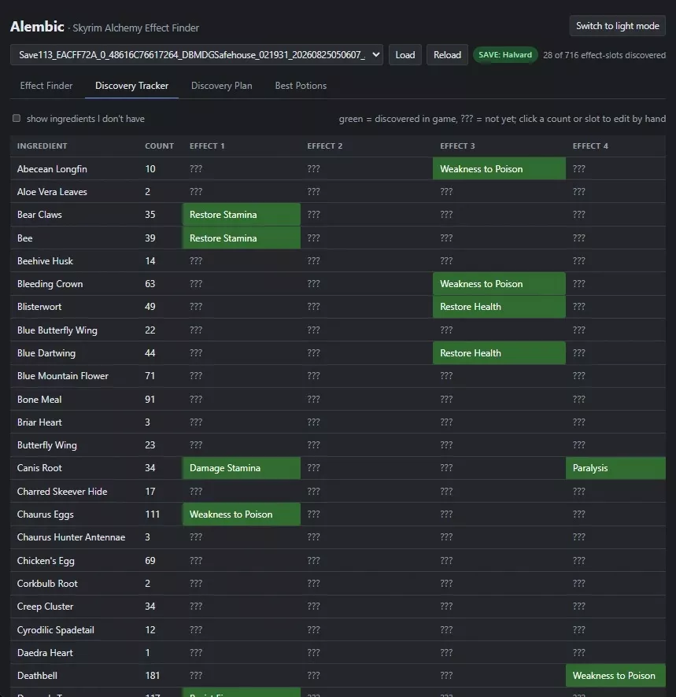Click Blue Dartwing's Restore Health slot
This screenshot has width=676, height=697.
(x=499, y=353)
